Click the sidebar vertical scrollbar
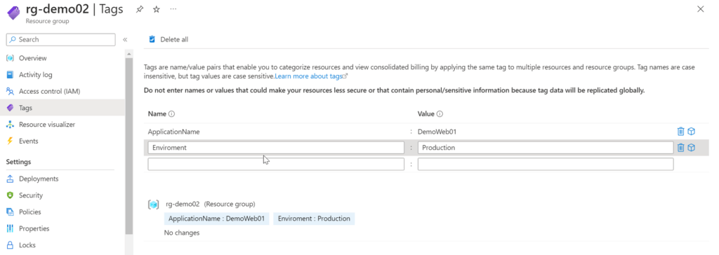The height and width of the screenshot is (255, 719). [x=129, y=146]
